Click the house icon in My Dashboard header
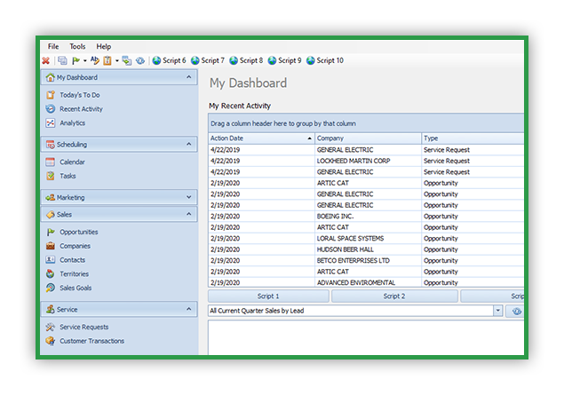The image size is (564, 395). (50, 77)
